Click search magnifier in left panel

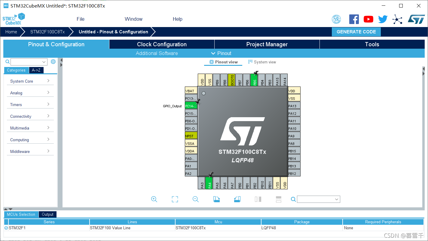click(x=8, y=62)
